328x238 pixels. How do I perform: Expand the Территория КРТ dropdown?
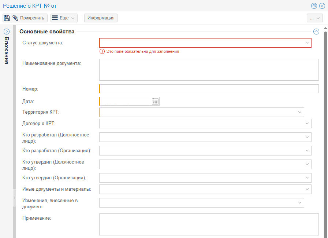tap(300, 112)
